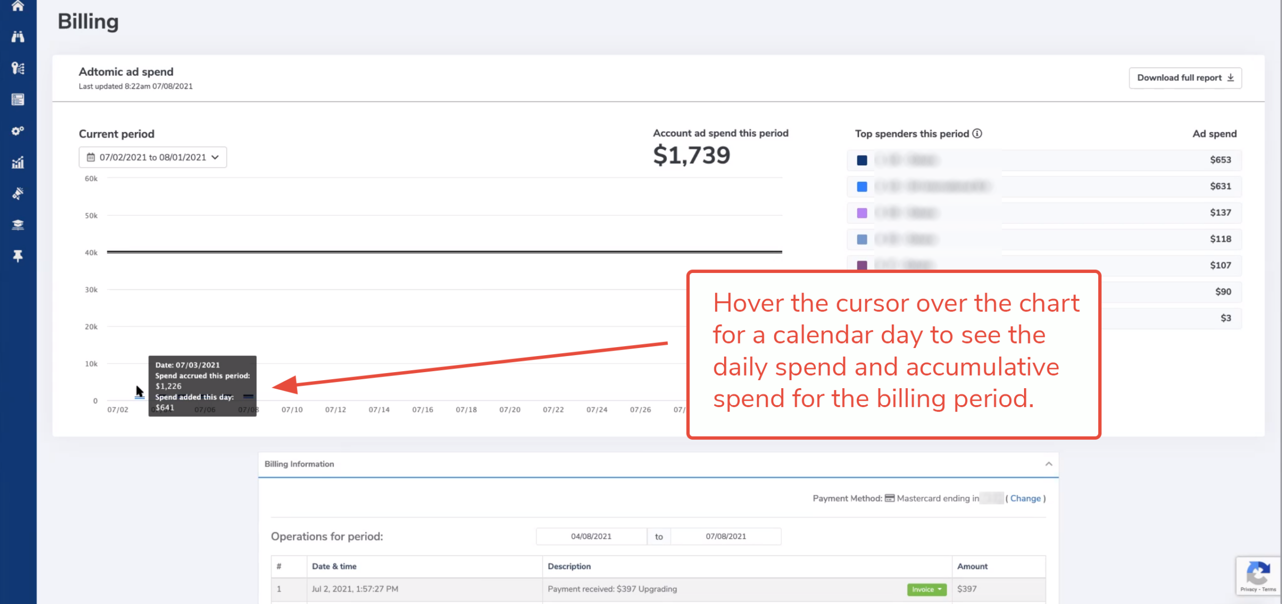Click the gears settings sidebar icon
This screenshot has width=1282, height=604.
(18, 131)
